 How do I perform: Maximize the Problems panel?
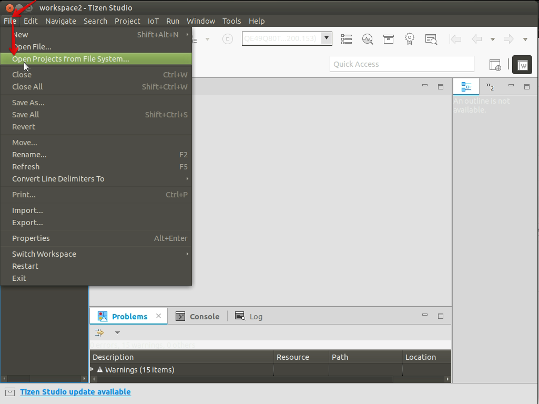(x=441, y=316)
